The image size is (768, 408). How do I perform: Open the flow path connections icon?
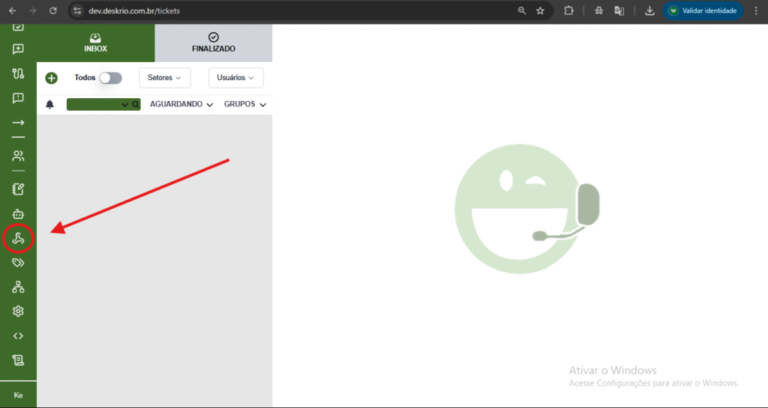tap(18, 74)
